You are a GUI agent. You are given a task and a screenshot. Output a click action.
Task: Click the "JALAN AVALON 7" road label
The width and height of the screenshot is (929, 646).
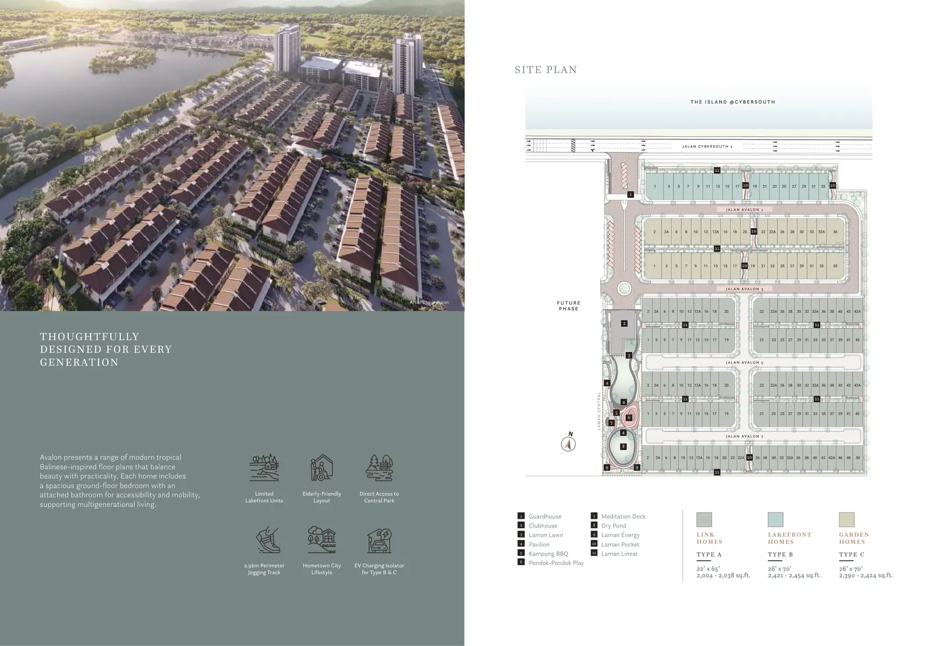pos(744,436)
